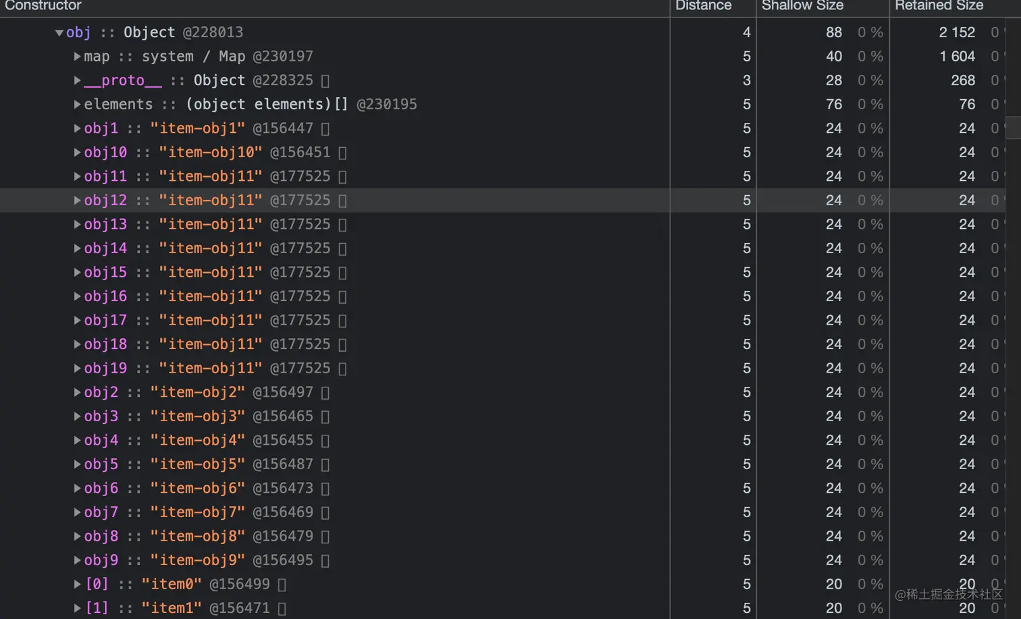Click the square icon after obj9's @156495

[325, 560]
